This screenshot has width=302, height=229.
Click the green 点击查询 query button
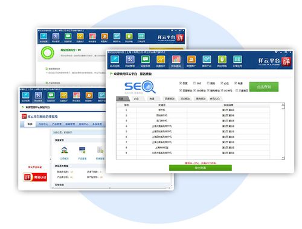tap(264, 87)
